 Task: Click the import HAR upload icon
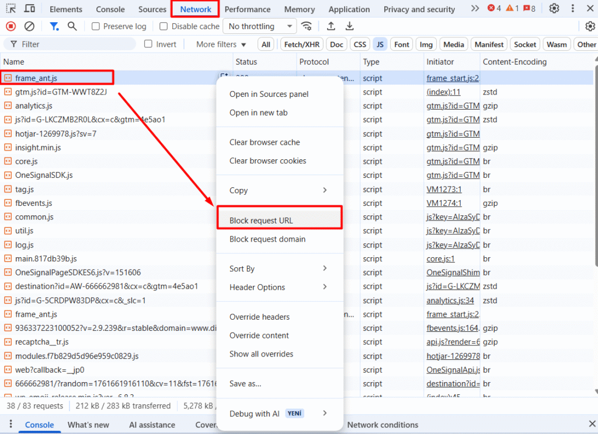pyautogui.click(x=331, y=26)
